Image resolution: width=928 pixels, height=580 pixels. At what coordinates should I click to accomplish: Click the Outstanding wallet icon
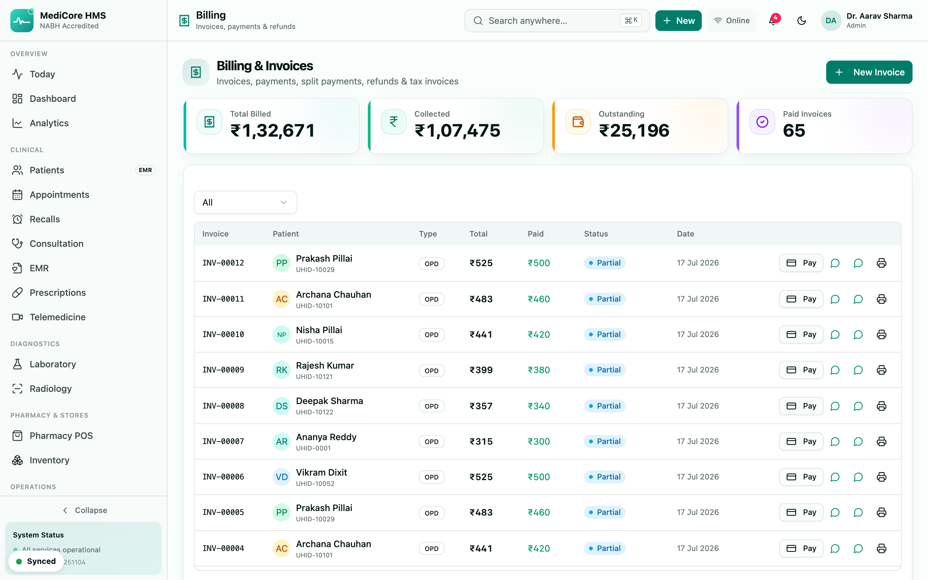[578, 122]
